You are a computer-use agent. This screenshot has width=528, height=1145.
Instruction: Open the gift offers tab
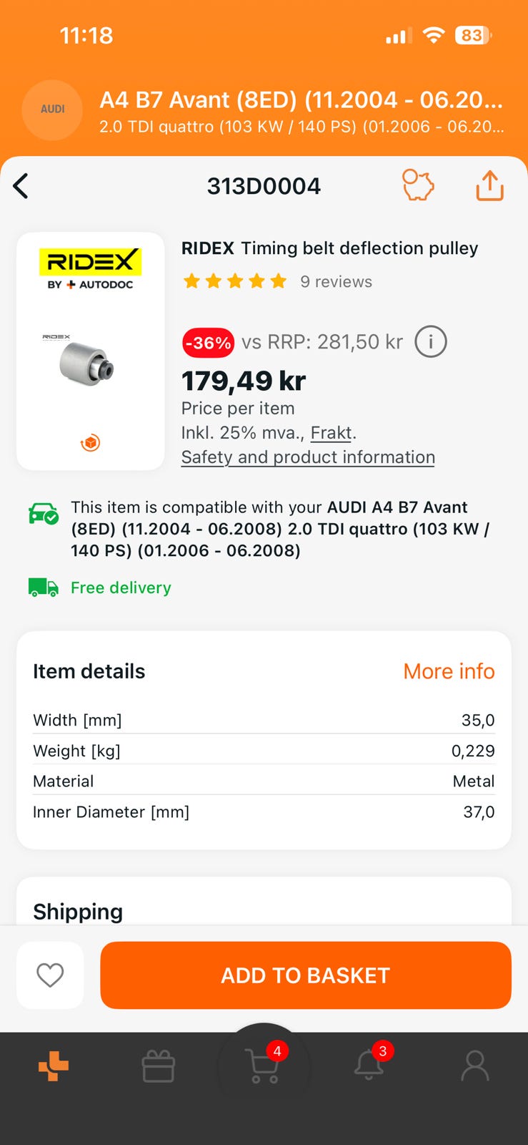tap(159, 1066)
